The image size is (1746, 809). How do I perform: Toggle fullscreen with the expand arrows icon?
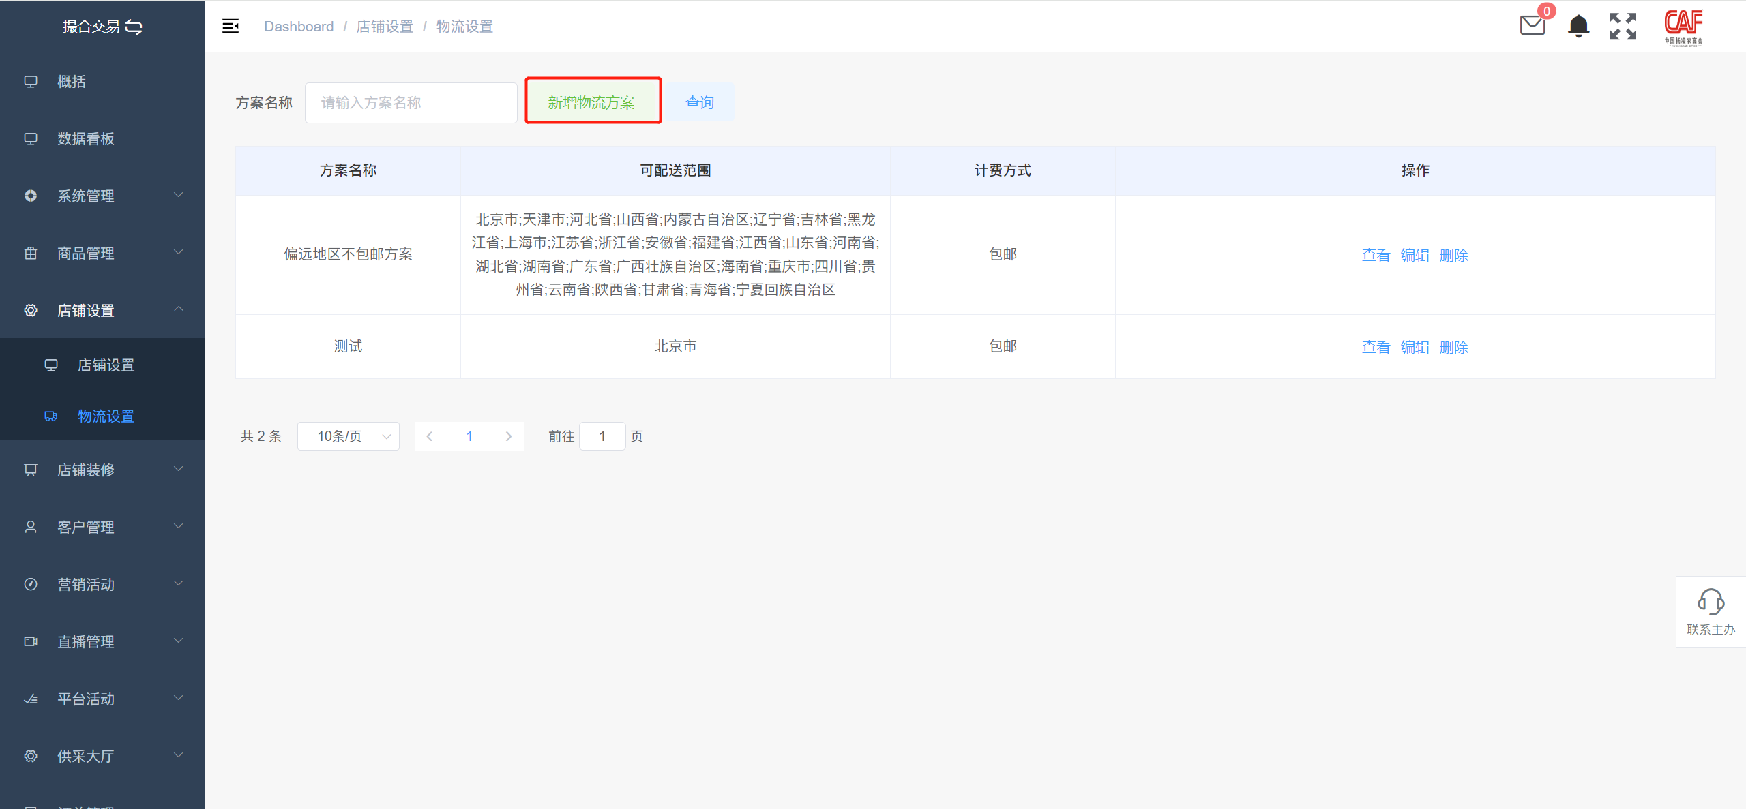click(1623, 26)
